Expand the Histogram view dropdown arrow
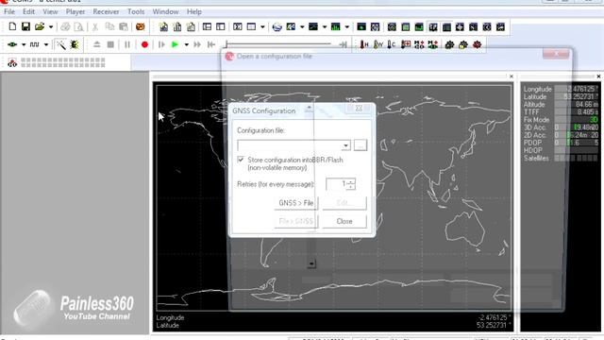The width and height of the screenshot is (604, 340). point(346,26)
